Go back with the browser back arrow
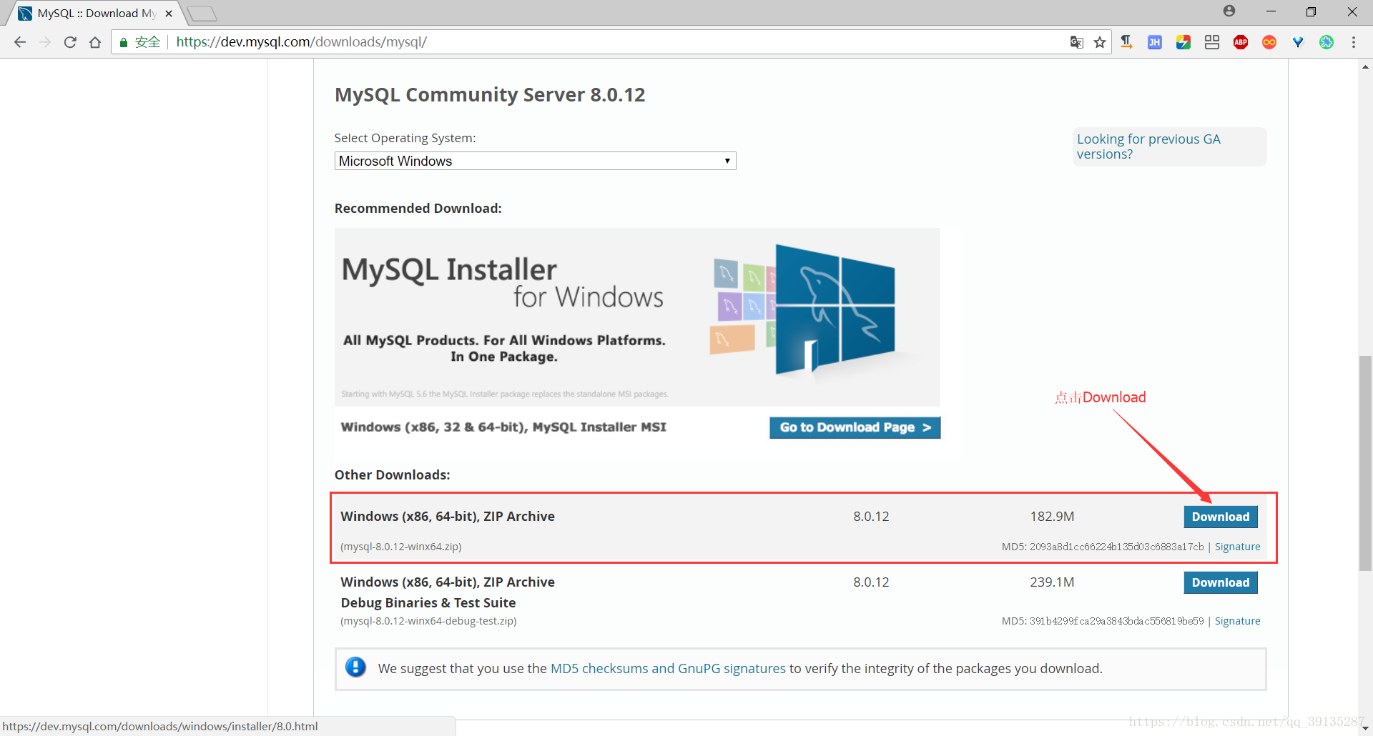 [20, 42]
